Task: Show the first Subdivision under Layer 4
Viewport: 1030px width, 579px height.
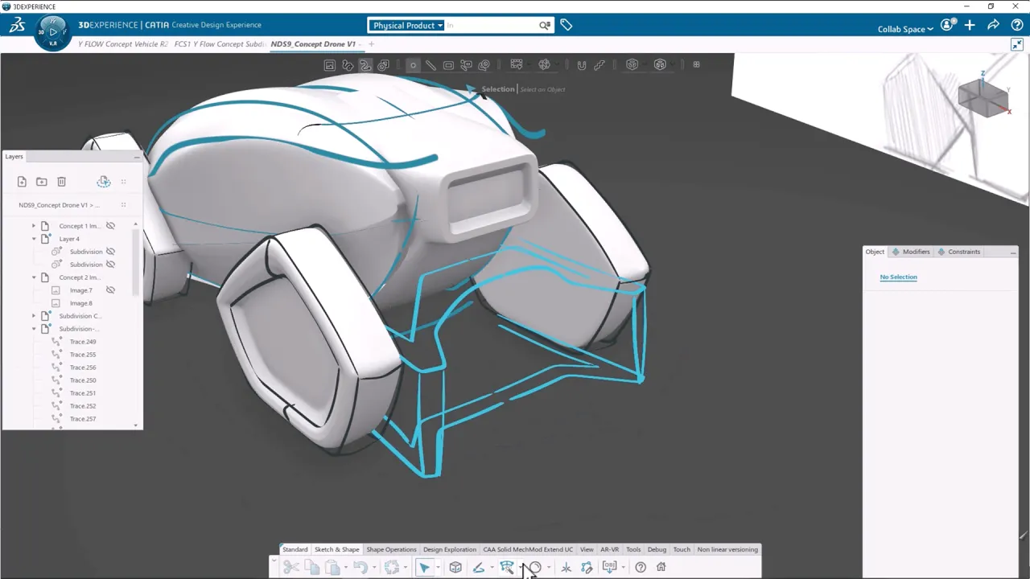Action: click(111, 252)
